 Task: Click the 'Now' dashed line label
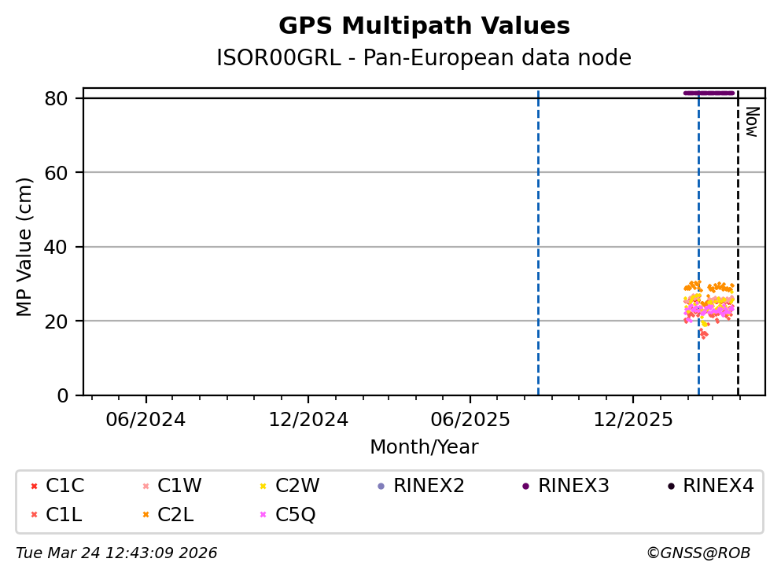coord(751,122)
